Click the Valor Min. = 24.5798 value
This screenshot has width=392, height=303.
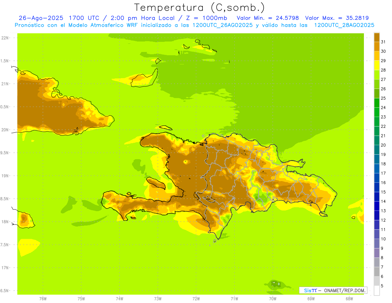click(268, 18)
